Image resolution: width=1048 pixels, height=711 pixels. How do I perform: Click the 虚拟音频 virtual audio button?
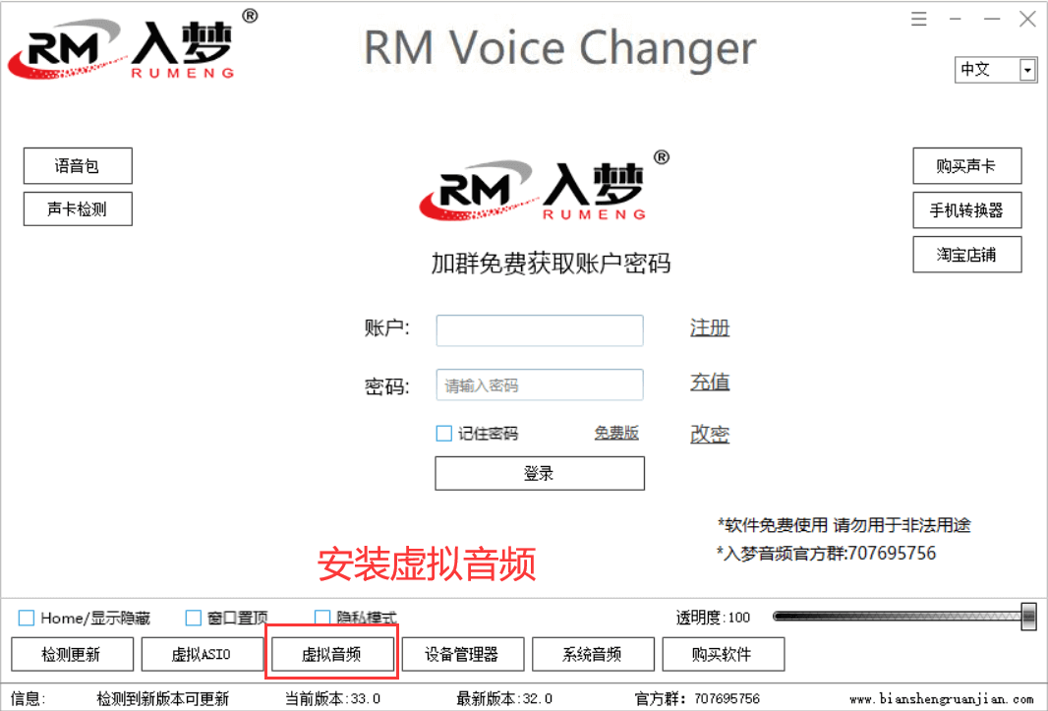[332, 654]
